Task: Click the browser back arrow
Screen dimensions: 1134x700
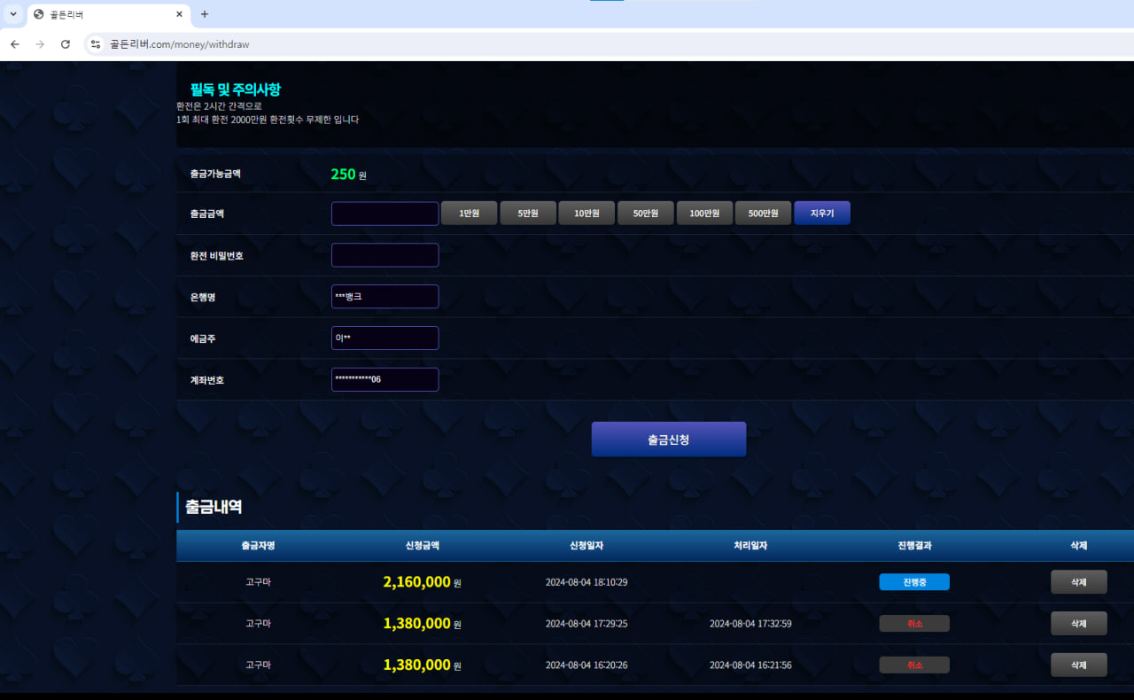Action: (x=14, y=44)
